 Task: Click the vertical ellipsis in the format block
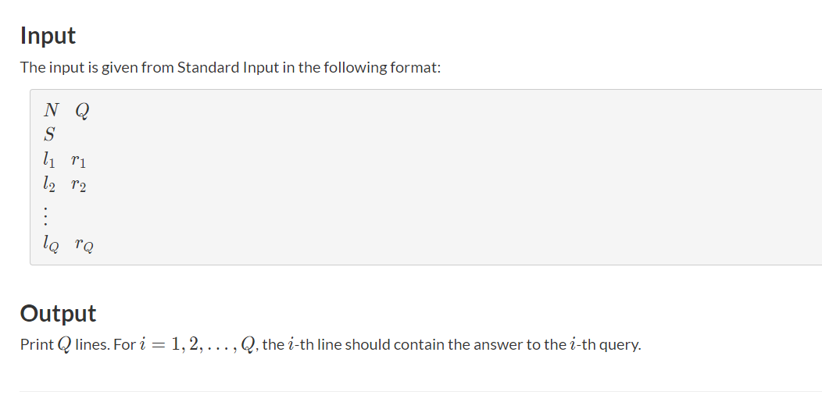pos(48,214)
